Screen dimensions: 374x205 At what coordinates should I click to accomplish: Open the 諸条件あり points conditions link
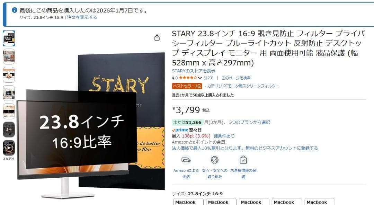coord(224,136)
